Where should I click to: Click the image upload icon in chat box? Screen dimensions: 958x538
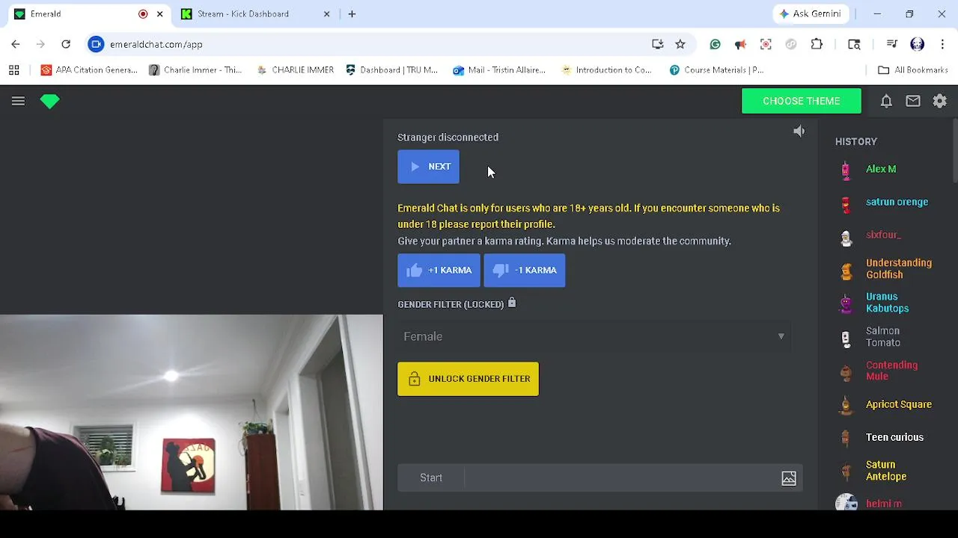[789, 478]
